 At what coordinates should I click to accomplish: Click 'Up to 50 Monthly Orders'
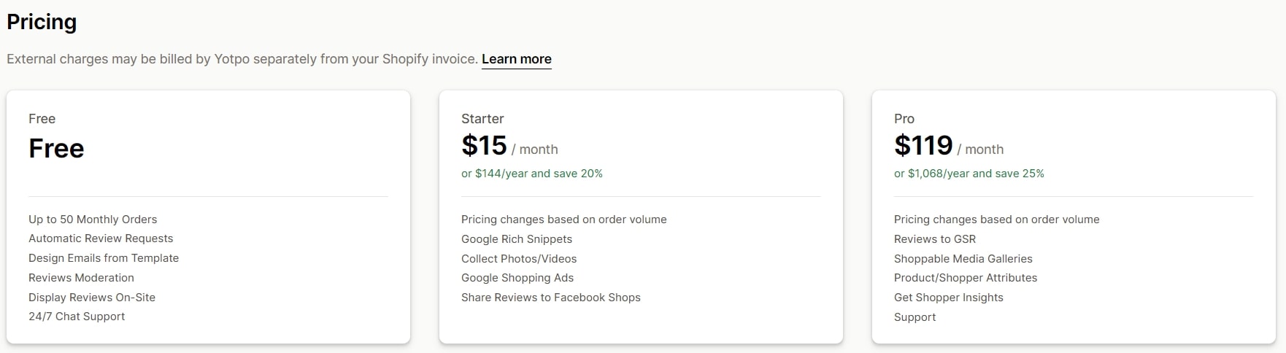pyautogui.click(x=93, y=220)
